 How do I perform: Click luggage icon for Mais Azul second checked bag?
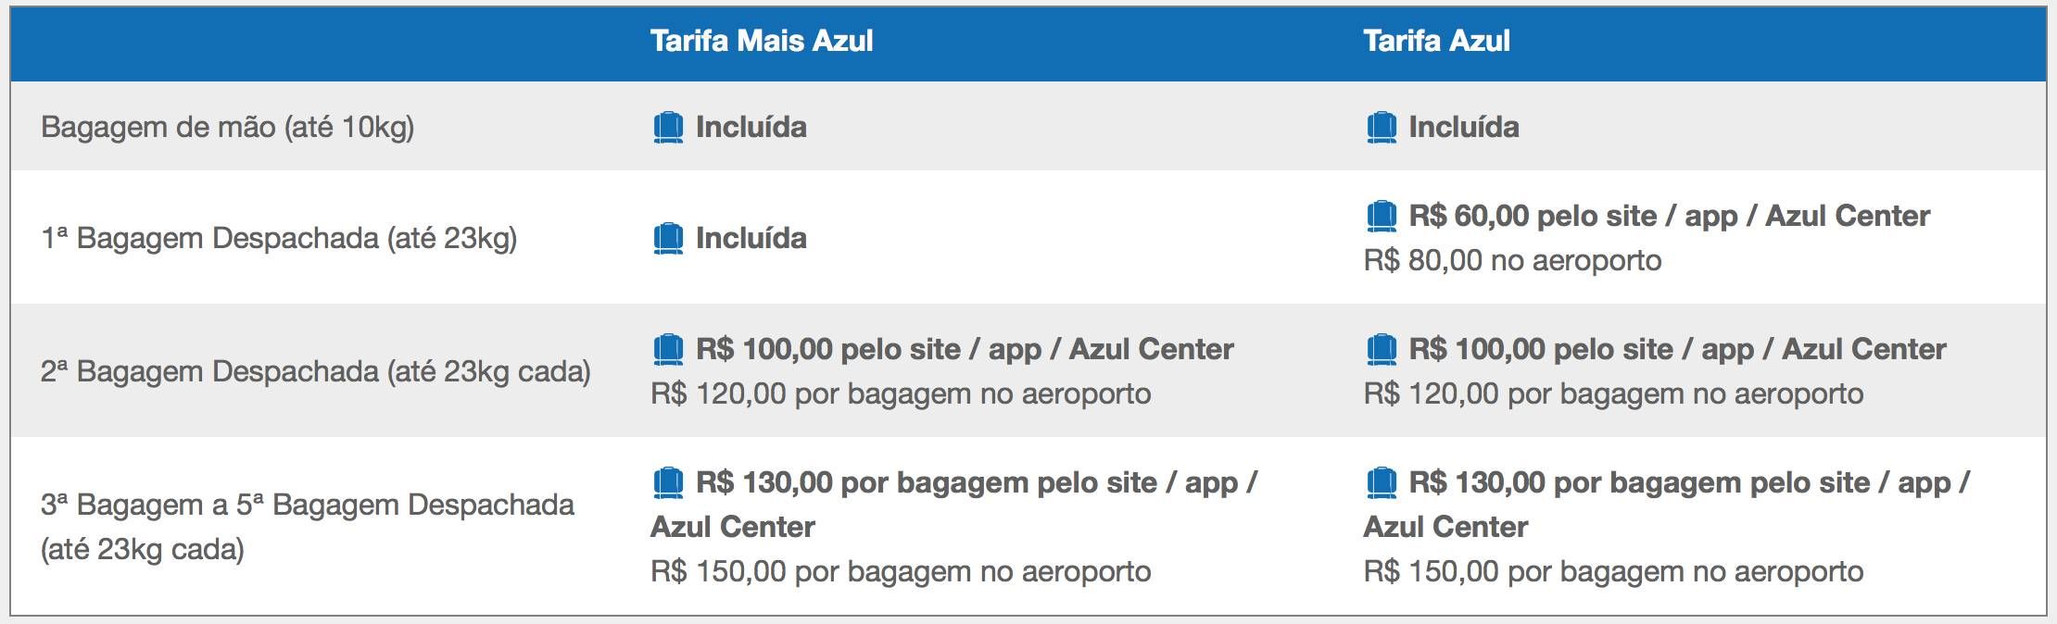point(668,350)
